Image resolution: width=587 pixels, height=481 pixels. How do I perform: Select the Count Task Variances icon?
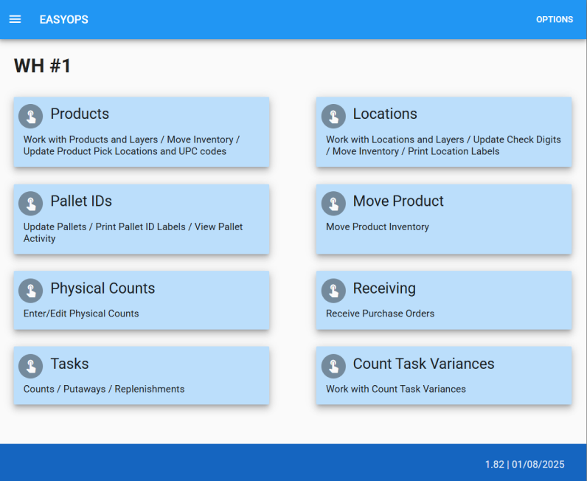(333, 366)
